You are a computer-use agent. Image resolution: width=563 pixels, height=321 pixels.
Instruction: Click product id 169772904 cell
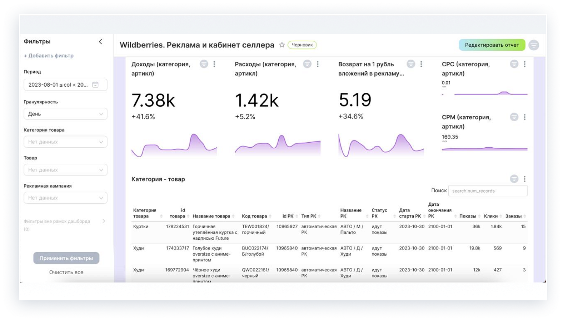coord(177,270)
